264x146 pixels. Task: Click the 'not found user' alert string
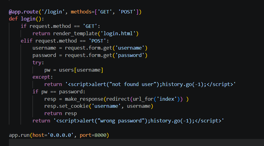pyautogui.click(x=133, y=84)
